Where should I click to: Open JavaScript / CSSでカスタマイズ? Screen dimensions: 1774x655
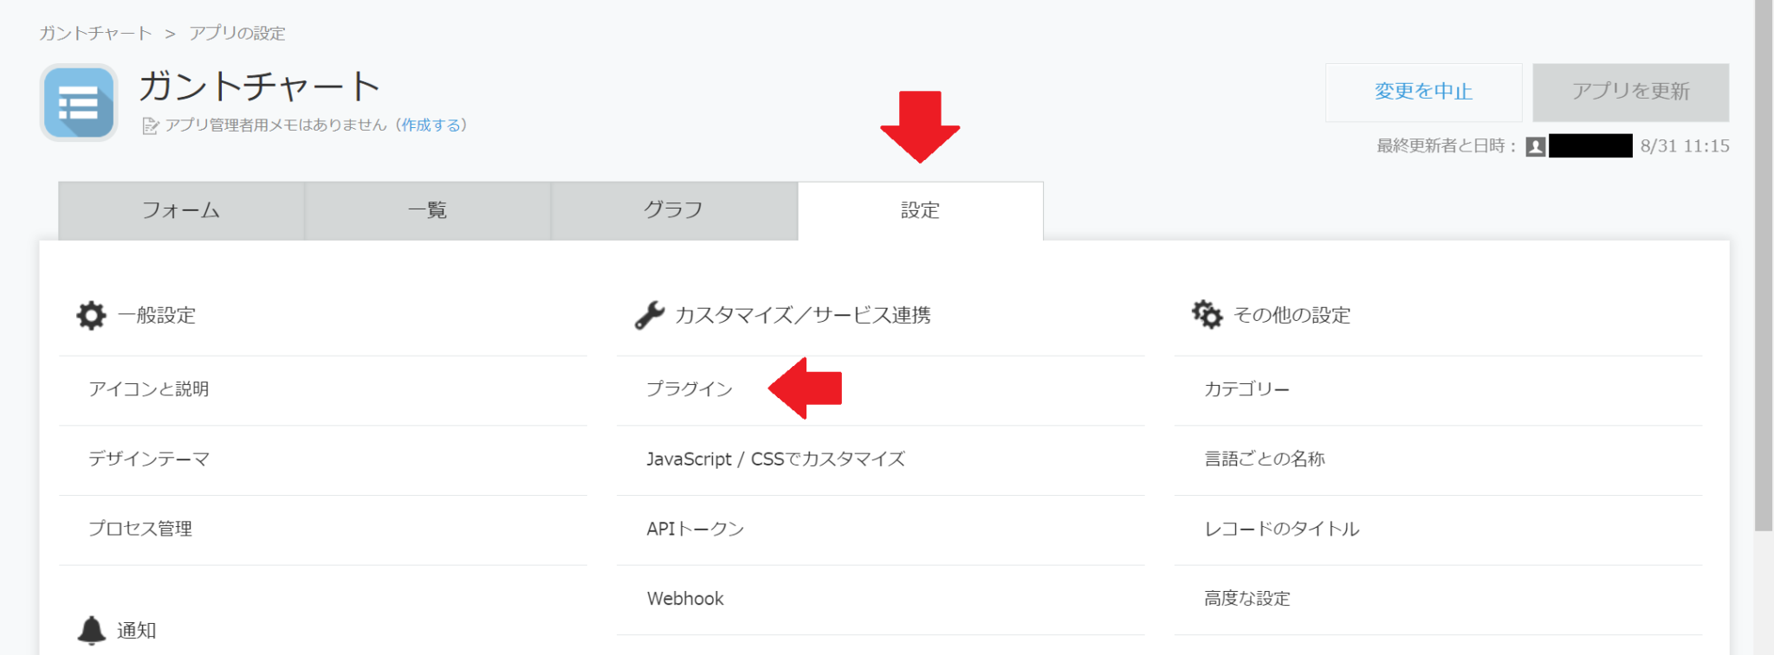(x=775, y=459)
